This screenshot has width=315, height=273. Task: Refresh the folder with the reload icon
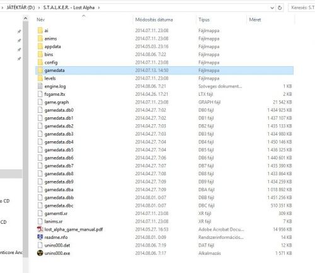pos(280,8)
